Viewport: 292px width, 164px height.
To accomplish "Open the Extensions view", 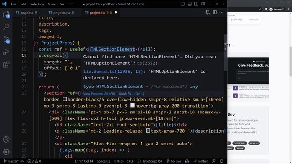I will (6, 65).
